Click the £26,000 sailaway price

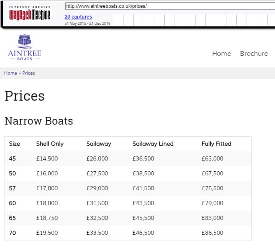[x=97, y=158]
